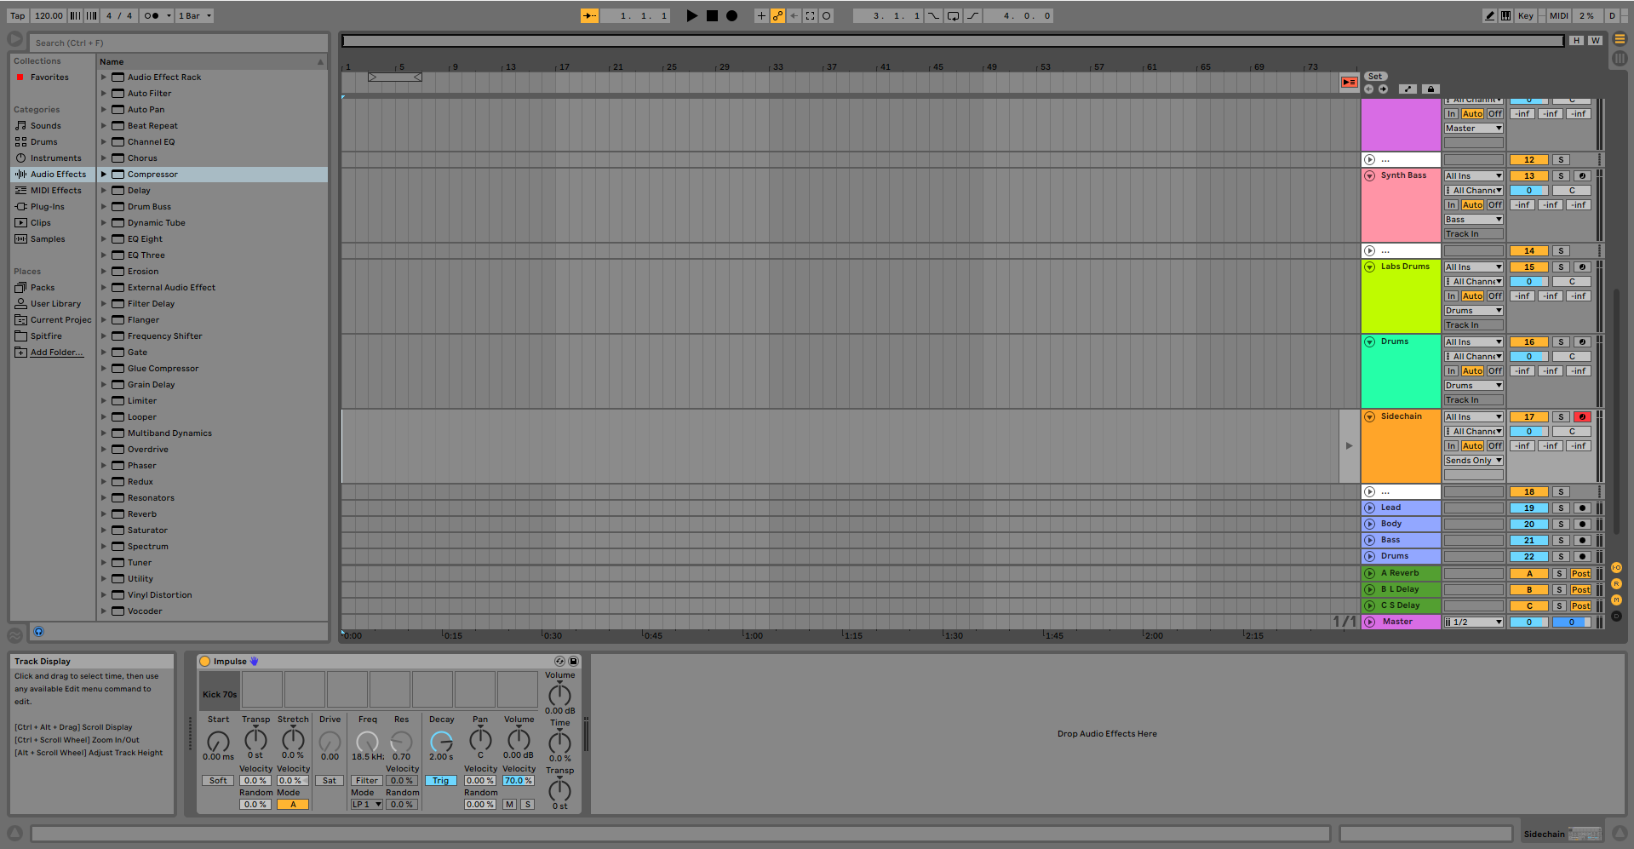Screen dimensions: 1634x849
Task: Toggle the metronome icon
Action: [x=152, y=15]
